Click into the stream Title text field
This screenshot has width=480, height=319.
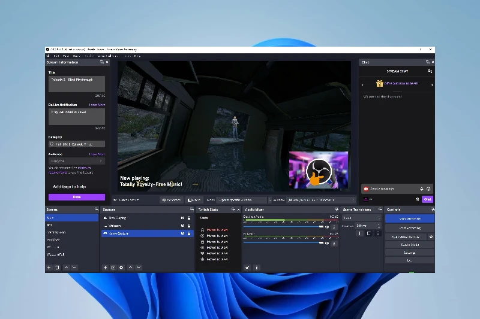click(77, 84)
